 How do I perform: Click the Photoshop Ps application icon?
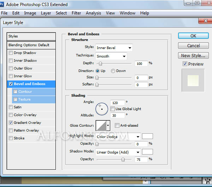(1, 4)
